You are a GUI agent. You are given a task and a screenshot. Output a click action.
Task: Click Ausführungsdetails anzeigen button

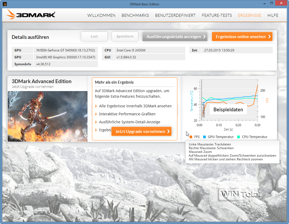coord(175,36)
